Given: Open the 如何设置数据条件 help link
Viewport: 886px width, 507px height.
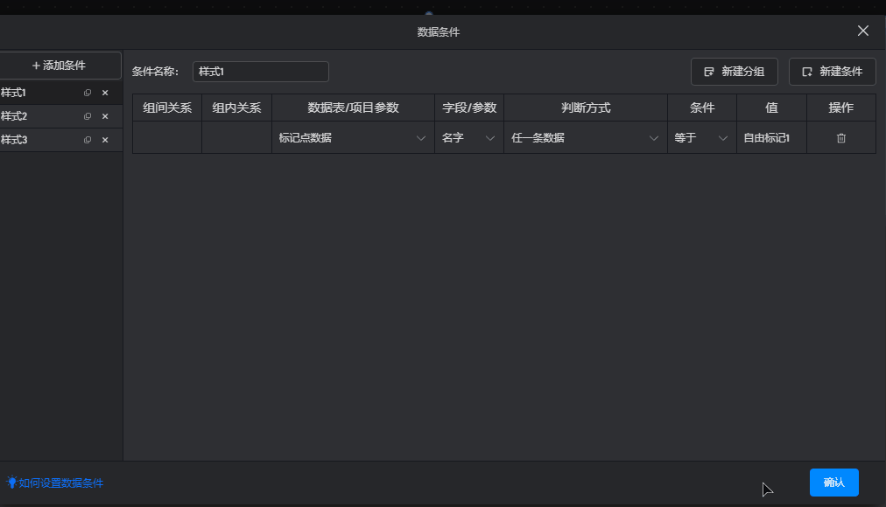Looking at the screenshot, I should (x=55, y=483).
